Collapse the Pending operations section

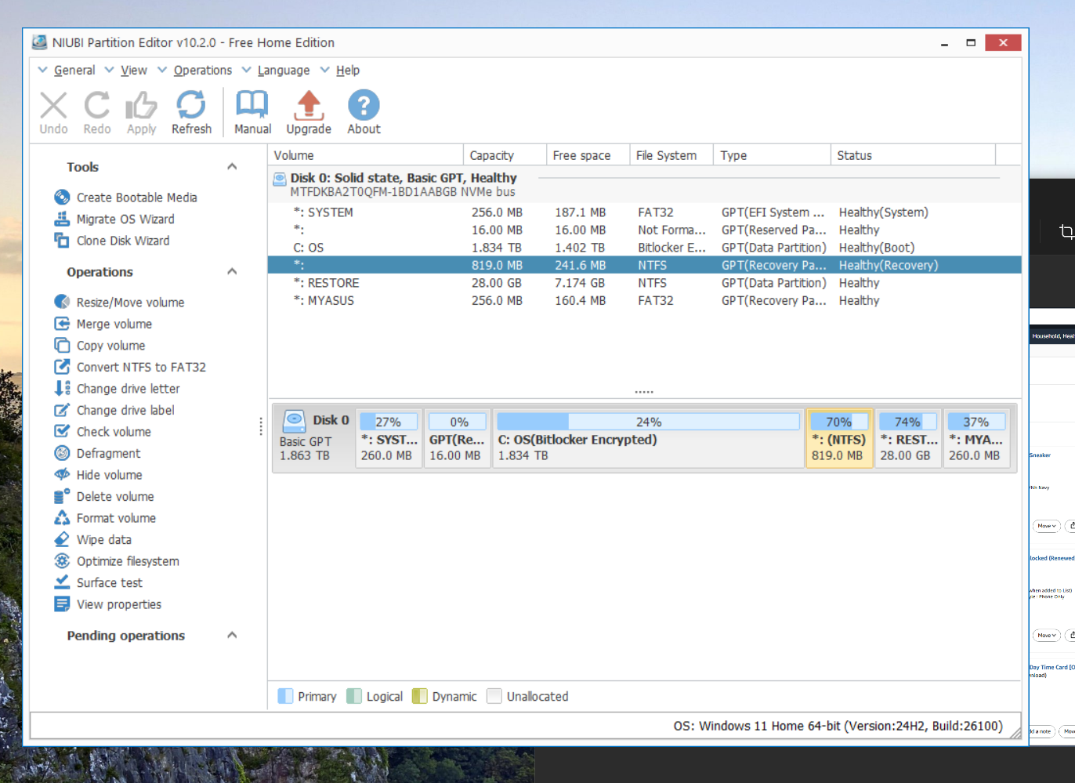232,636
